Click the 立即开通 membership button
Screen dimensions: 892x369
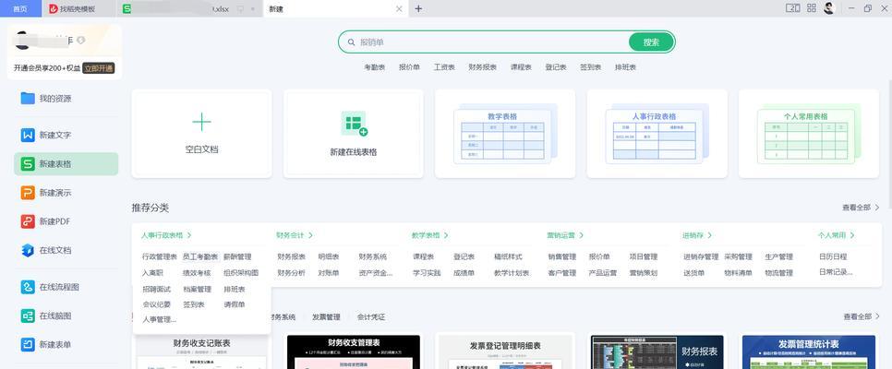[99, 68]
